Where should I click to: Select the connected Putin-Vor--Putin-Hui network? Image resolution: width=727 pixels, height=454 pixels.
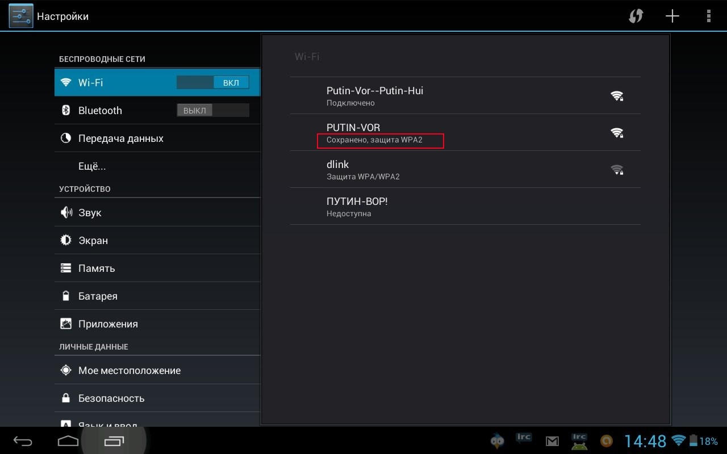point(465,96)
